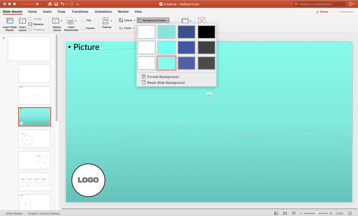Click the Insert Layout icon
Image resolution: width=358 pixels, height=216 pixels.
(22, 21)
